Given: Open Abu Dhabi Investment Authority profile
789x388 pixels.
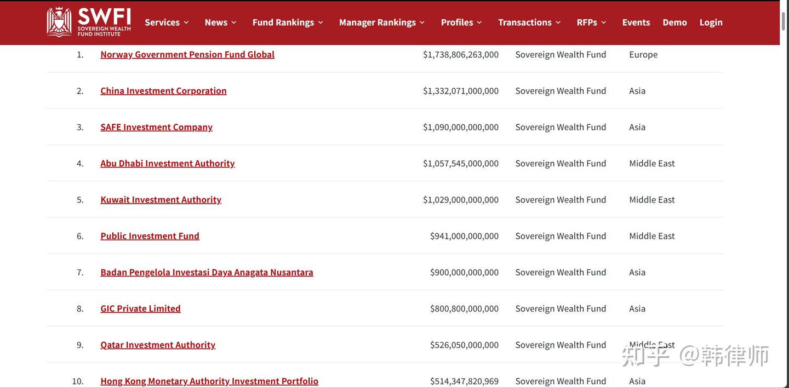Looking at the screenshot, I should tap(168, 163).
